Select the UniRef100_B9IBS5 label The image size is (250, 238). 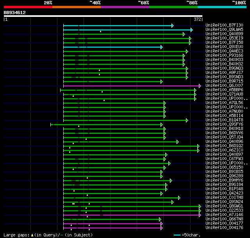[x=224, y=172]
